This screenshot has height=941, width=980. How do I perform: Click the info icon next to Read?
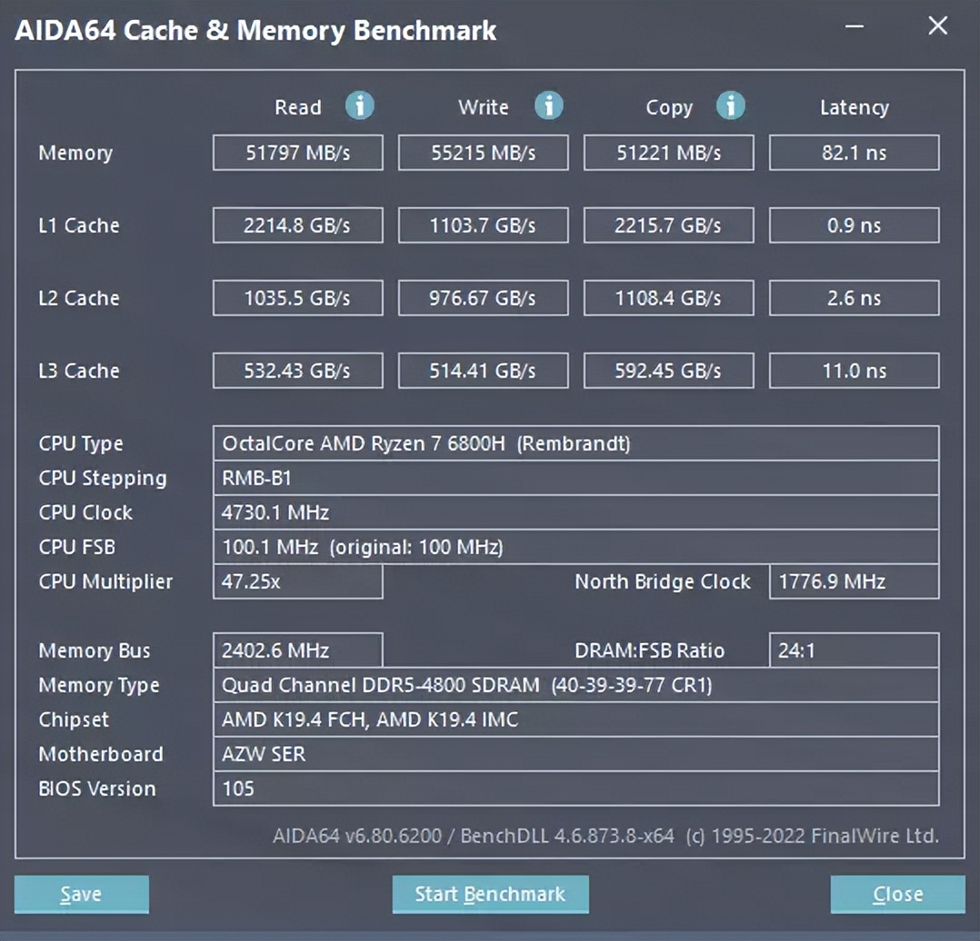coord(359,106)
